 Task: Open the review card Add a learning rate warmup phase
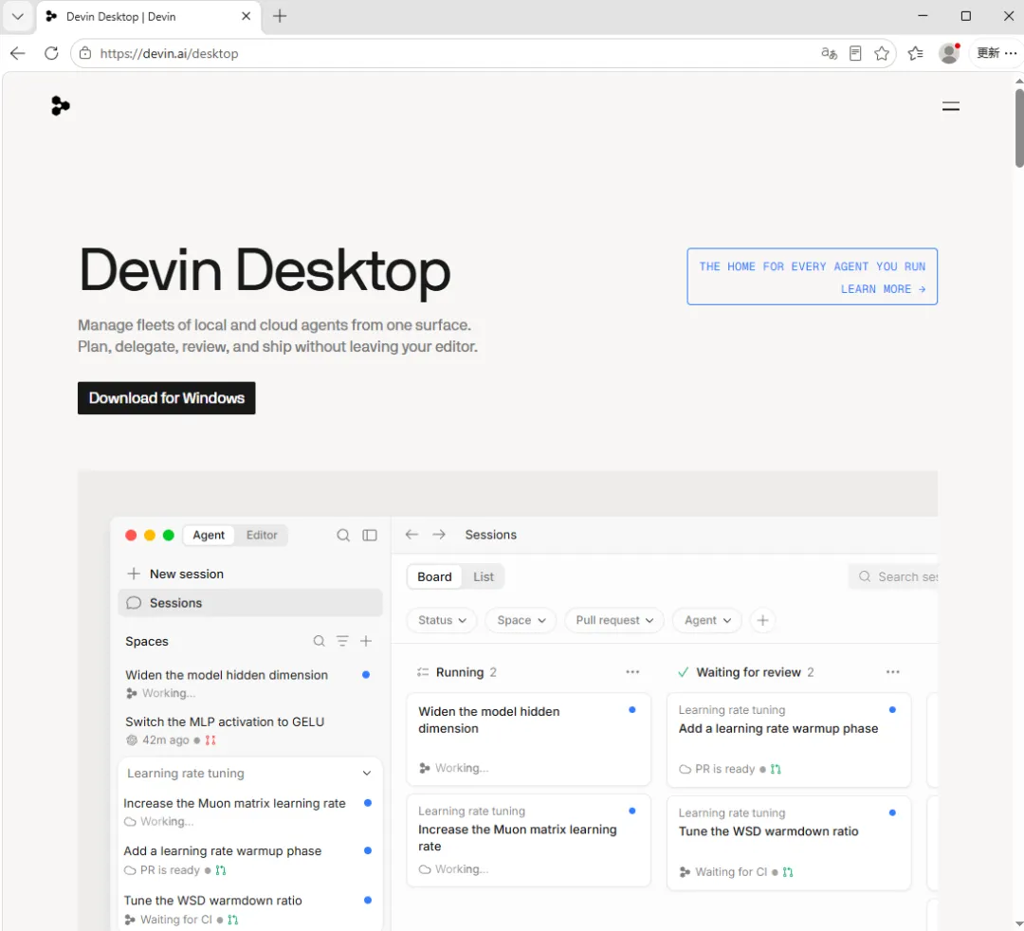[x=788, y=739]
